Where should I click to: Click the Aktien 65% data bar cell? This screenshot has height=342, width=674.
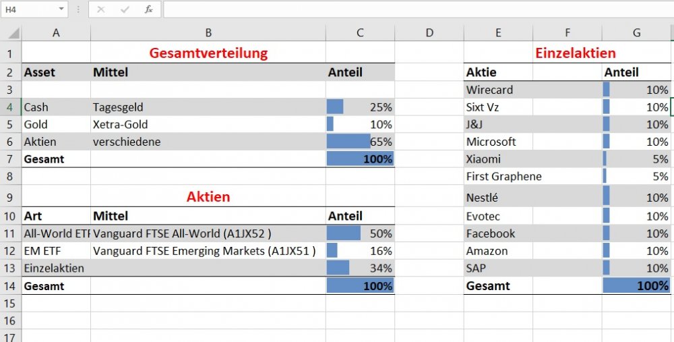[x=360, y=142]
